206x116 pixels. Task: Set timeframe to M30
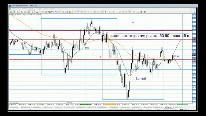pyautogui.click(x=85, y=12)
